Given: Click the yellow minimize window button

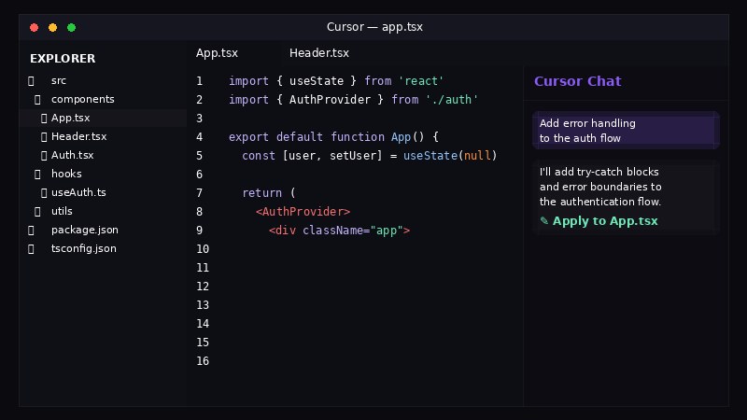Looking at the screenshot, I should point(53,28).
